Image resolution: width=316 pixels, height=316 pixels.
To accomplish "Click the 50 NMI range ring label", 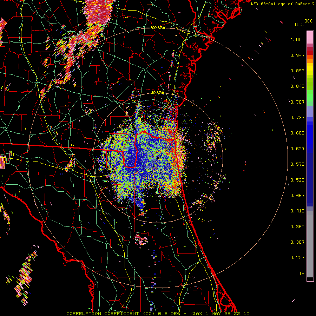I will 158,93.
